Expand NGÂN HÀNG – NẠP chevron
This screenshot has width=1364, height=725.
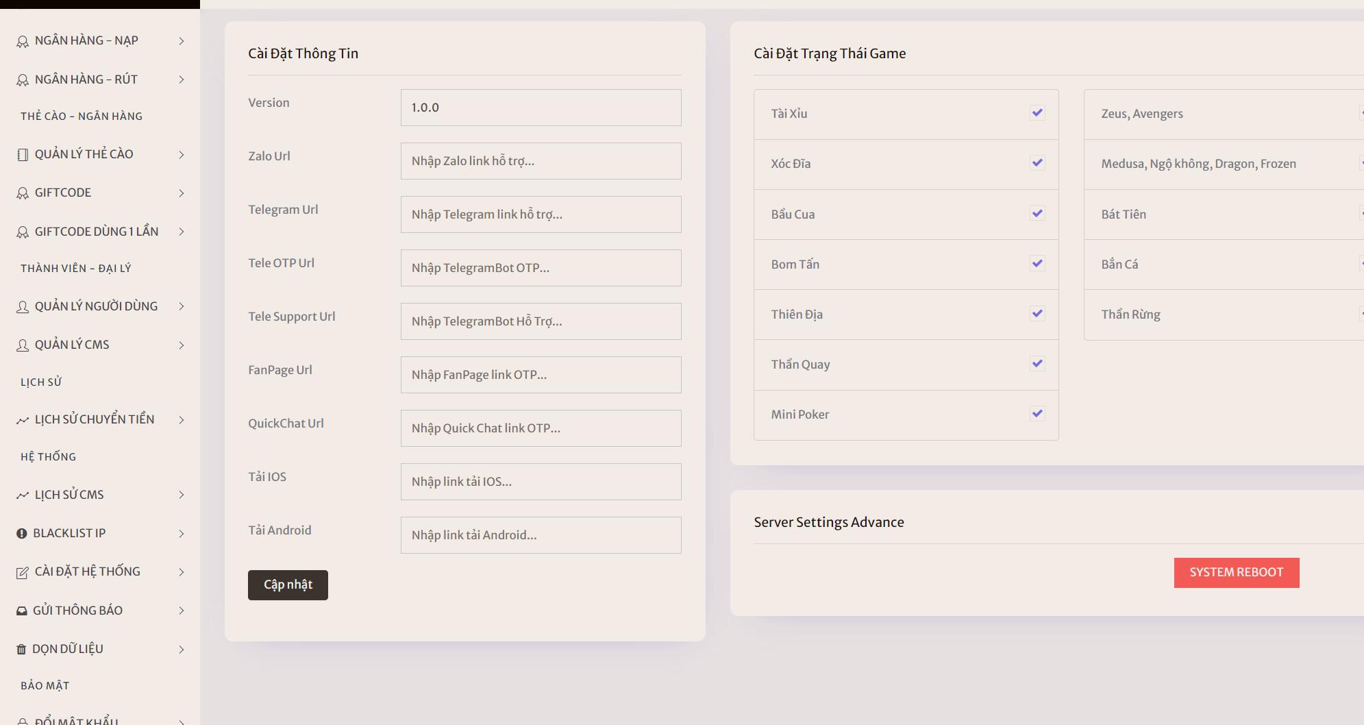click(x=182, y=41)
